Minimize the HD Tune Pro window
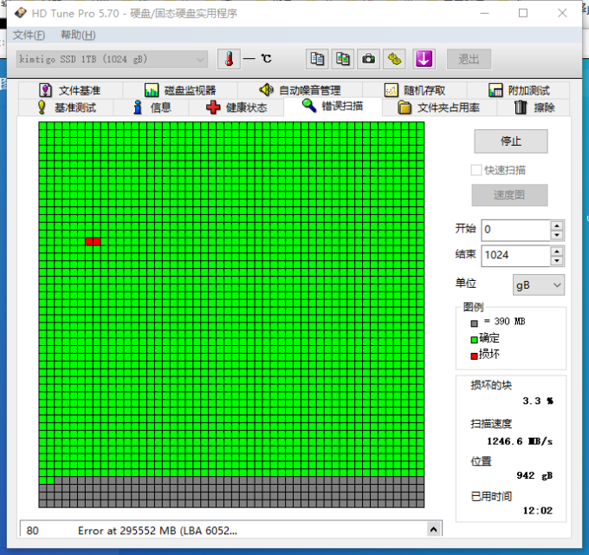The height and width of the screenshot is (555, 589). coord(484,13)
